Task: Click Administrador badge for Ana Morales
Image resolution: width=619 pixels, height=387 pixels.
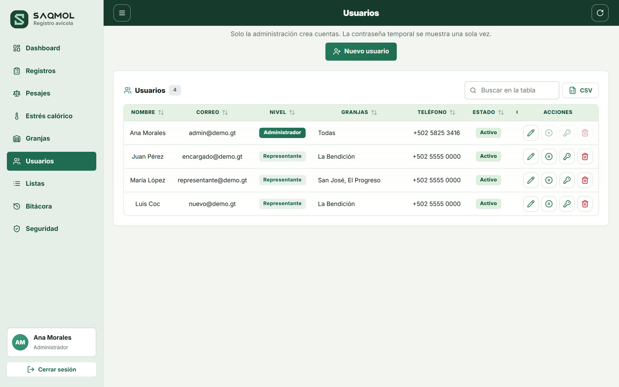Action: (282, 133)
